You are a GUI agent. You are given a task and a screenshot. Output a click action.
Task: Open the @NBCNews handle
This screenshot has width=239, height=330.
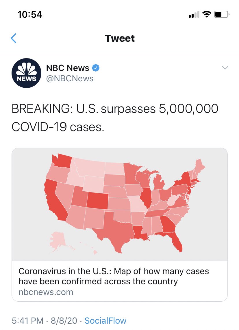(70, 78)
